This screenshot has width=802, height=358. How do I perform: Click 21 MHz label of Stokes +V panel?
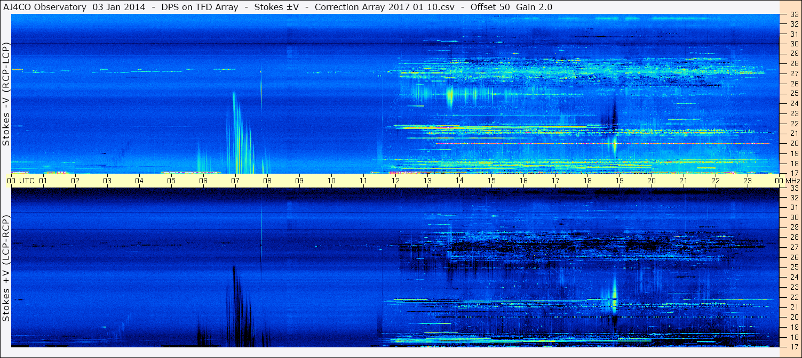(794, 307)
